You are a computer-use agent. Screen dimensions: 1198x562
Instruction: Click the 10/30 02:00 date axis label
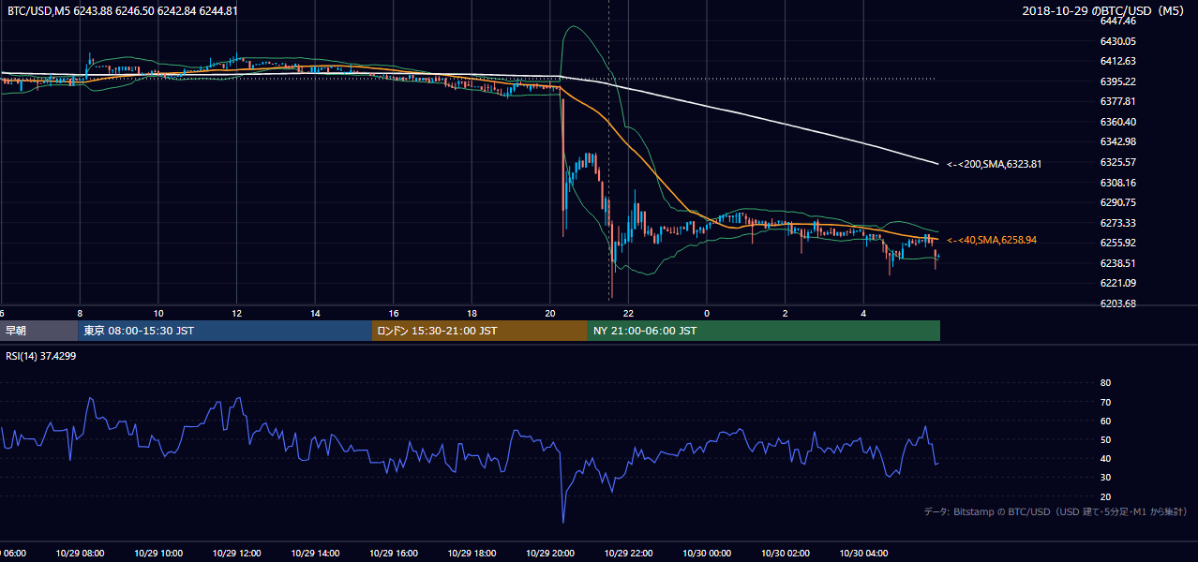pos(785,553)
